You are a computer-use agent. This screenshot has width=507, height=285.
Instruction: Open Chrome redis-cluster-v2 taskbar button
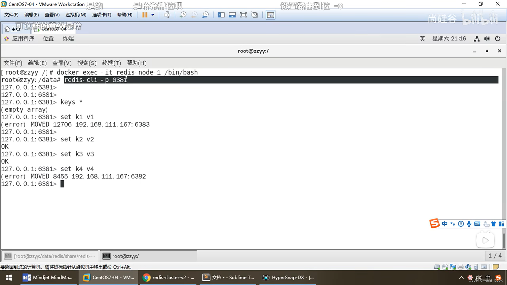168,277
